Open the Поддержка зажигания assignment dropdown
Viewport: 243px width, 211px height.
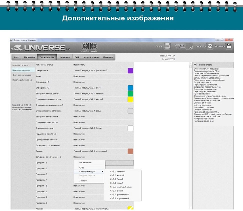point(103,134)
